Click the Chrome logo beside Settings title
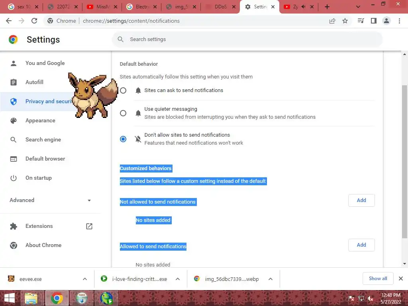Viewport: 408px width, 306px height. [13, 39]
